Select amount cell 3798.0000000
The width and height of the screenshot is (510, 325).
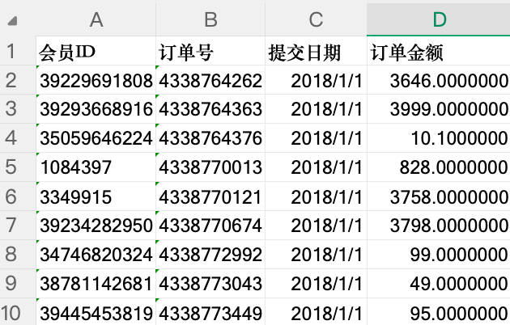click(x=439, y=225)
